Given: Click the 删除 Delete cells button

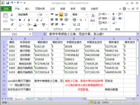Looking at the screenshot, I should click(104, 18).
